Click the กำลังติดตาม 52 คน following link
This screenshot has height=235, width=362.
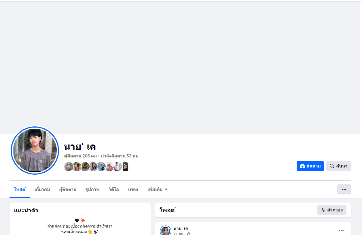click(120, 156)
